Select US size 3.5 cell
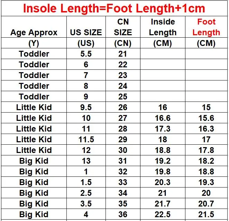The image size is (229, 221). click(x=86, y=204)
